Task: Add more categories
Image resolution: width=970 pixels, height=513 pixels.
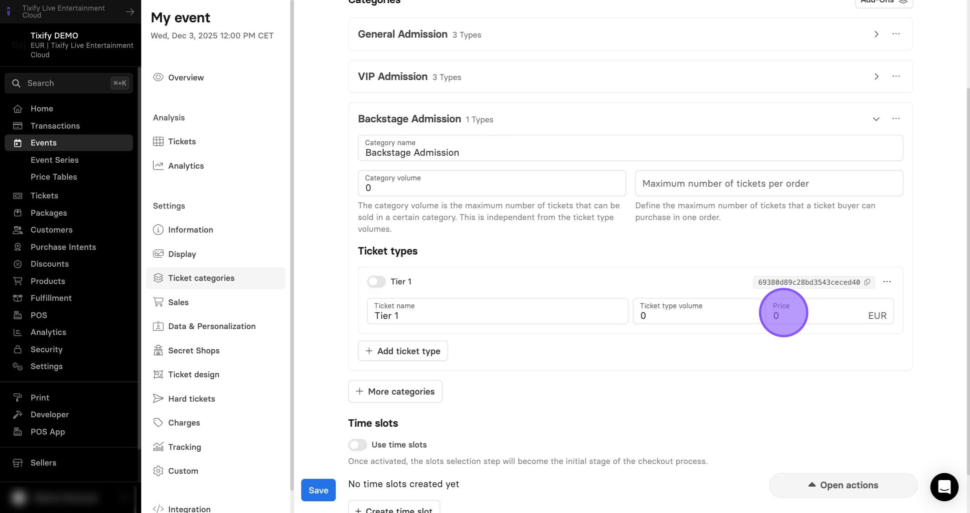Action: tap(395, 391)
